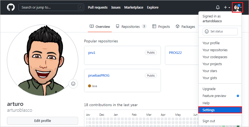249x127 pixels.
Task: Select Your projects in the menu
Action: pos(220,64)
